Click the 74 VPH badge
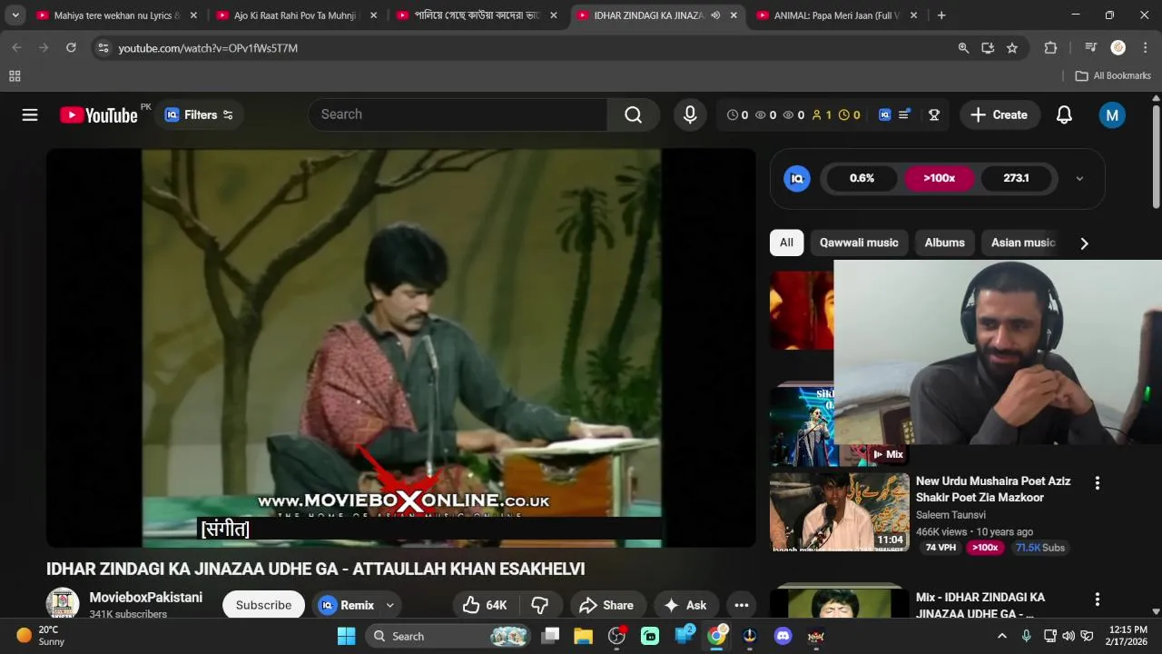The width and height of the screenshot is (1162, 654). click(940, 548)
